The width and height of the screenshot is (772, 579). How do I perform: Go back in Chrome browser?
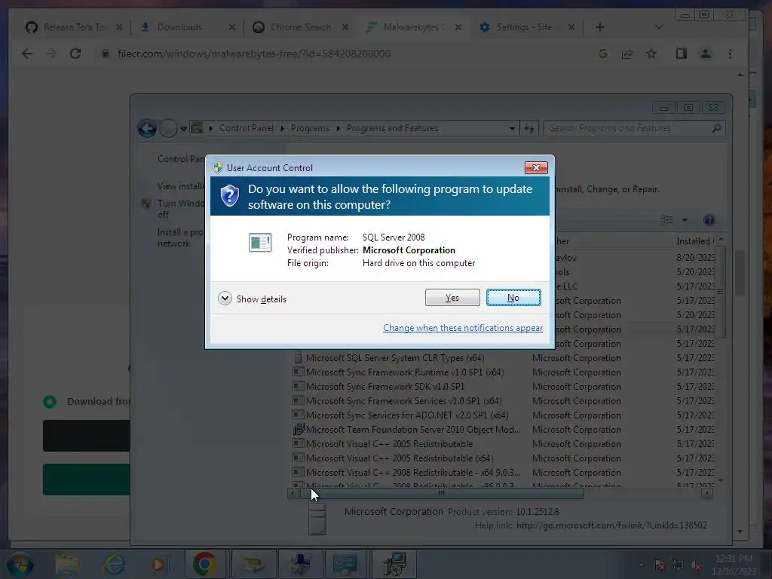27,54
